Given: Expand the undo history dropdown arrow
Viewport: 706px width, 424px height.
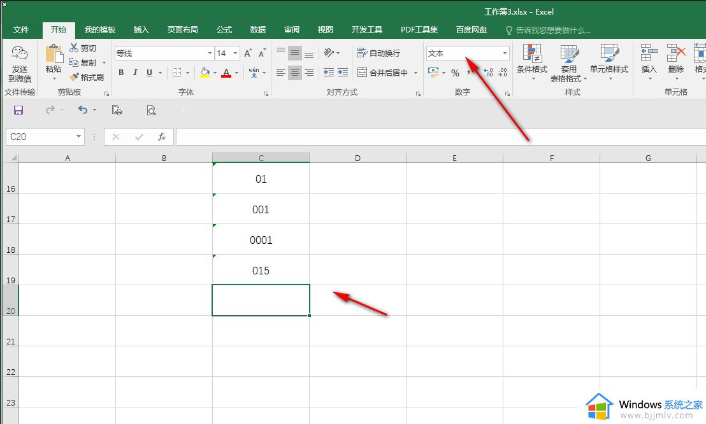Looking at the screenshot, I should [x=94, y=110].
